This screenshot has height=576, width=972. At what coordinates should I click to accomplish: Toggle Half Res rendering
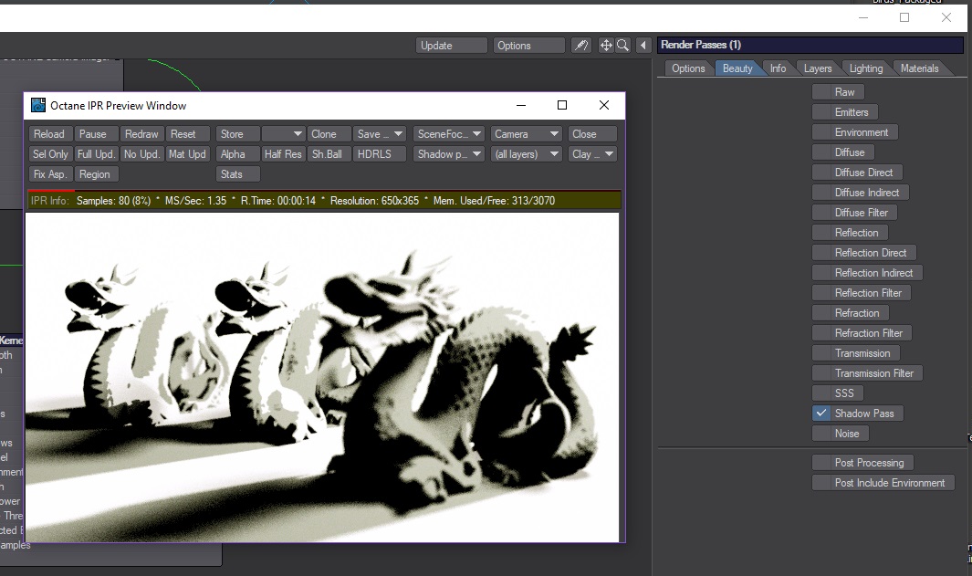283,153
